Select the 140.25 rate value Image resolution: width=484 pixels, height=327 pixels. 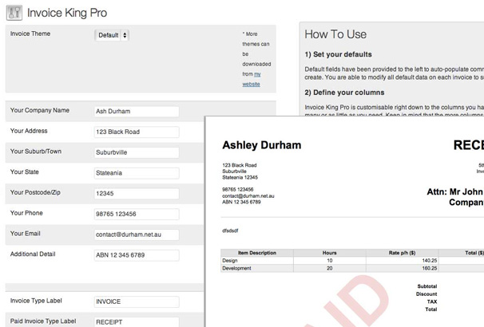point(430,261)
